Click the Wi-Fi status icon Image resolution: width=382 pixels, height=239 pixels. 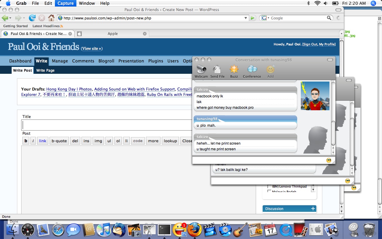point(318,3)
